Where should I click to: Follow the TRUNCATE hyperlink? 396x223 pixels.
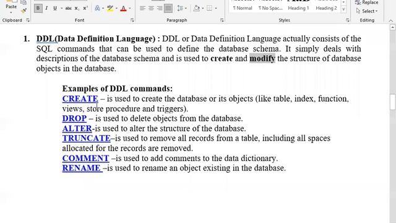click(87, 138)
